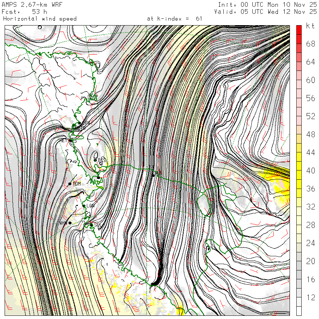Click the kt units label
The height and width of the screenshot is (319, 319).
pyautogui.click(x=310, y=27)
